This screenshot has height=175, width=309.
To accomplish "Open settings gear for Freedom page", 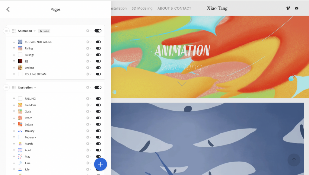I will (88, 105).
